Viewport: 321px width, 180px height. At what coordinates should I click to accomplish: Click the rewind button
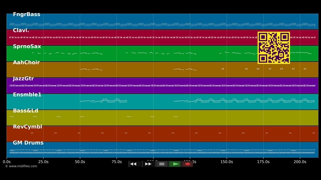[x=135, y=164]
